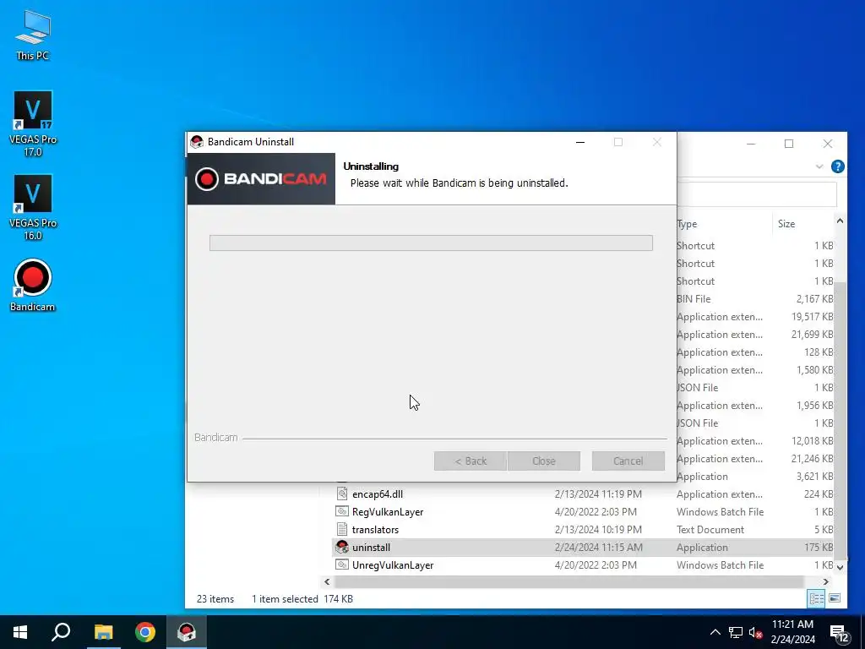Select the Bandicam desktop shortcut
Image resolution: width=865 pixels, height=649 pixels.
pos(33,285)
